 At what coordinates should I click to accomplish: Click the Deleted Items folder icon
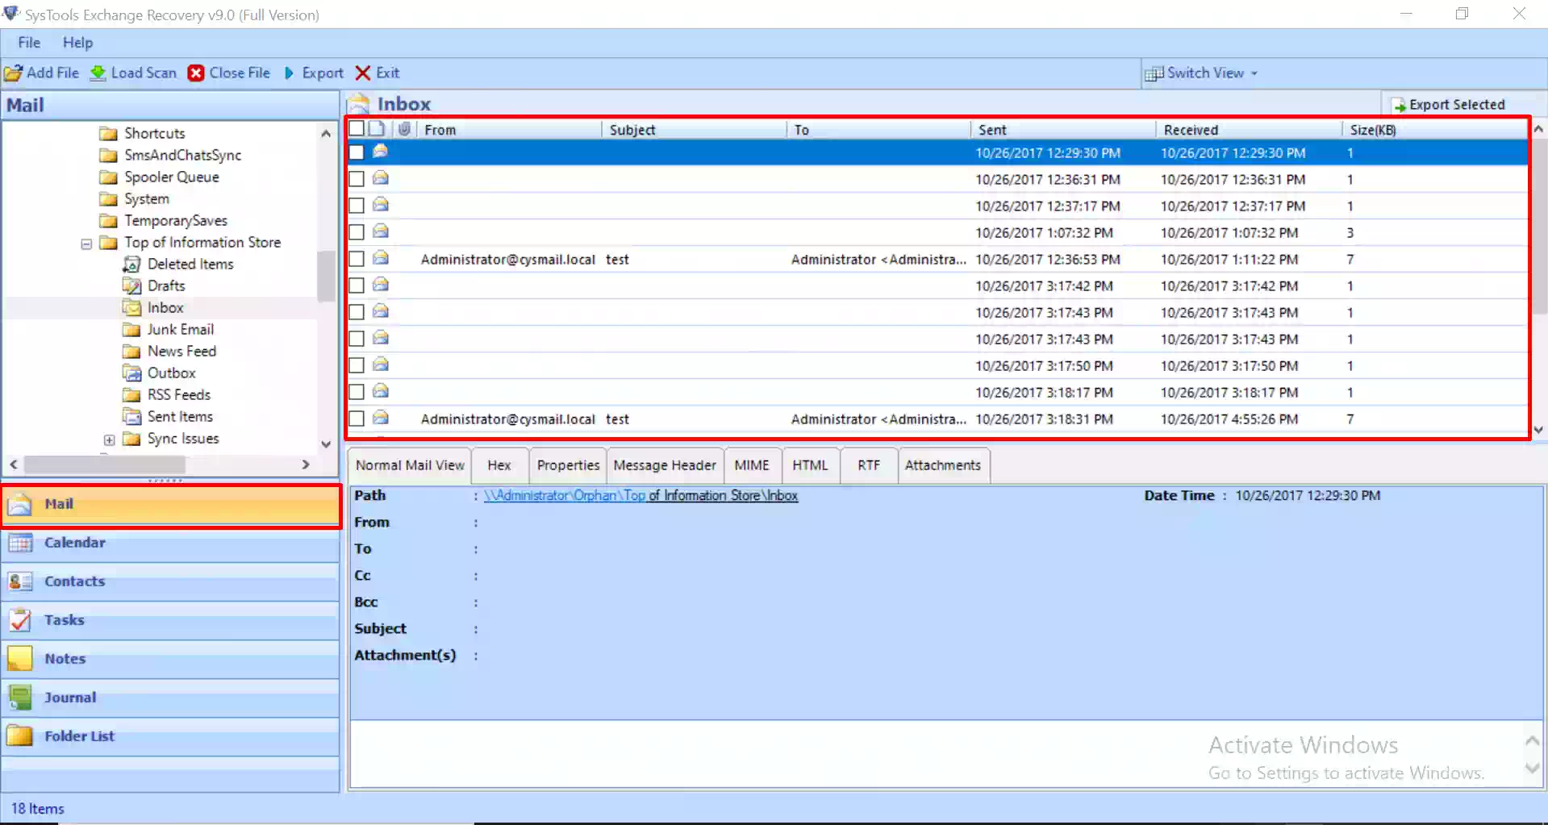coord(131,265)
